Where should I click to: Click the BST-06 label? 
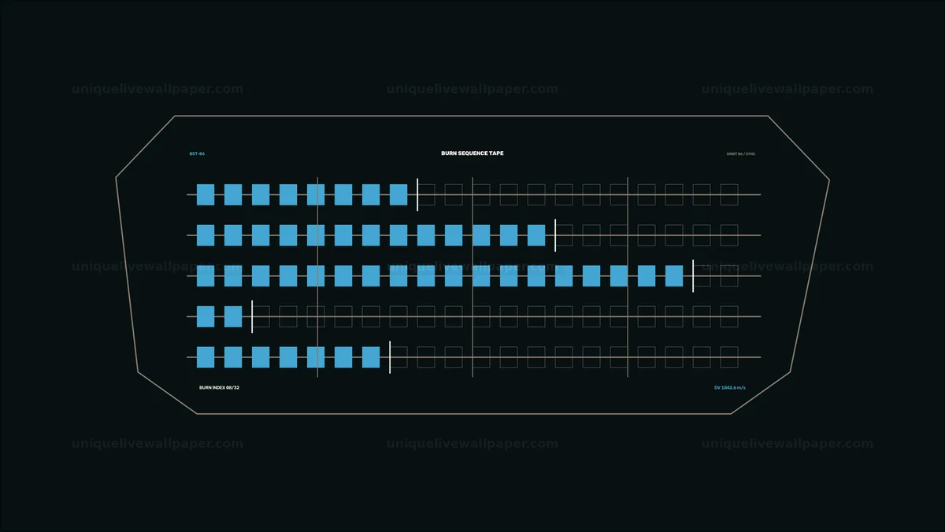tap(197, 153)
